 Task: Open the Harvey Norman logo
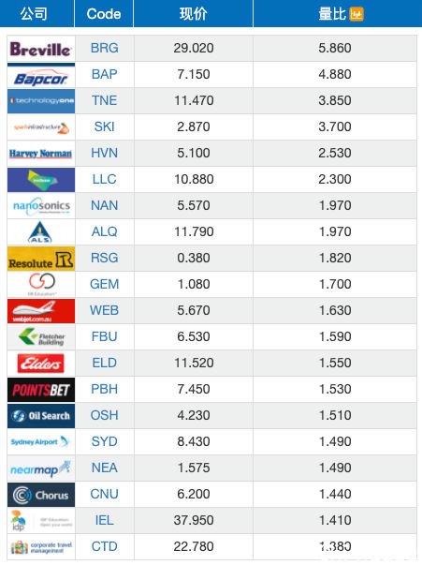(x=41, y=154)
